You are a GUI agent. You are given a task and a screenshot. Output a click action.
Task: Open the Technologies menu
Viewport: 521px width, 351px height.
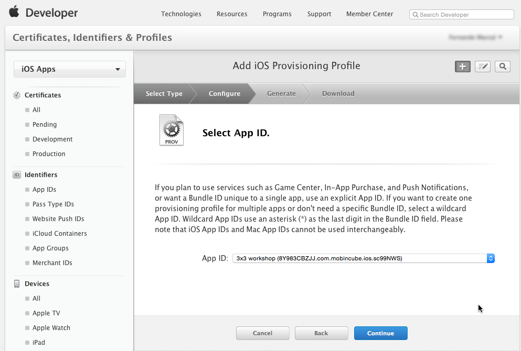coord(181,14)
